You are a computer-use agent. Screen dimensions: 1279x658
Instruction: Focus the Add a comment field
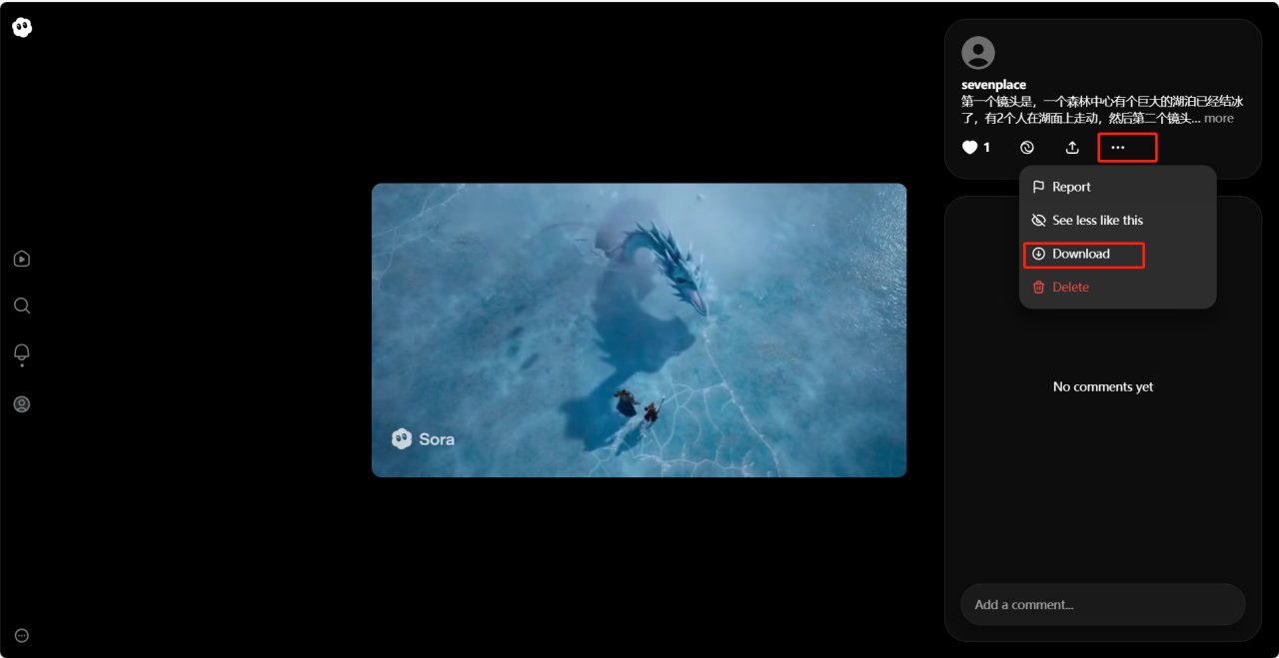point(1103,605)
